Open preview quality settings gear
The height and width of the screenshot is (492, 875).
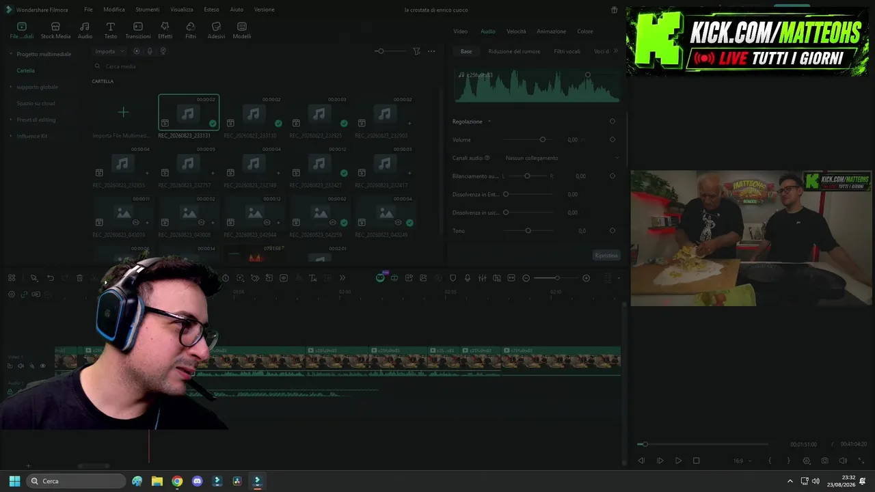(x=807, y=461)
